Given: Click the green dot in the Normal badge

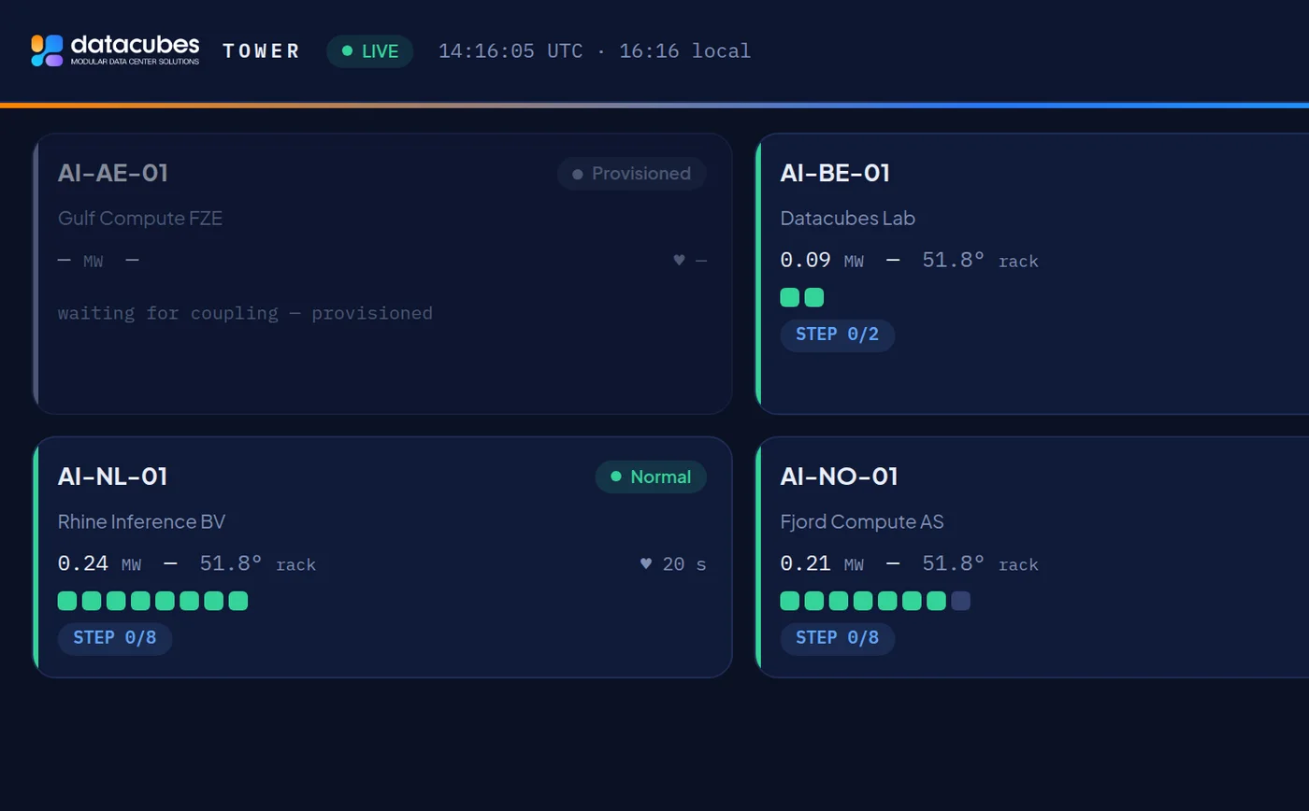Looking at the screenshot, I should (x=616, y=477).
